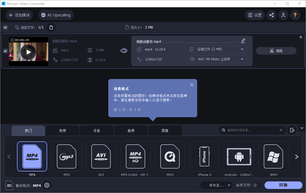Click the 转换 convert button

283,185
